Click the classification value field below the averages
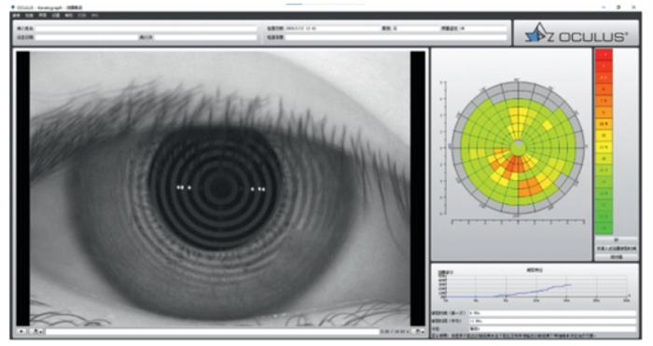 tap(552, 329)
